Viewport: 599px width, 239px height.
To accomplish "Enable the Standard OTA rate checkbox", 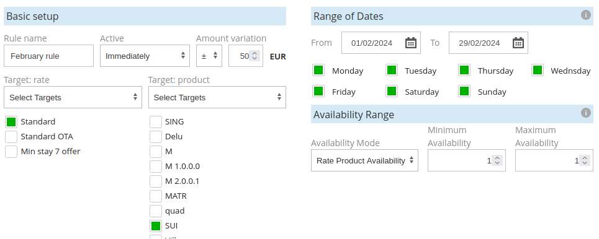I will [11, 136].
